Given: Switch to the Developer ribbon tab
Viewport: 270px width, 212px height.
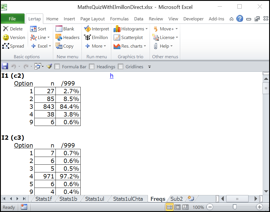Looking at the screenshot, I should click(x=193, y=19).
